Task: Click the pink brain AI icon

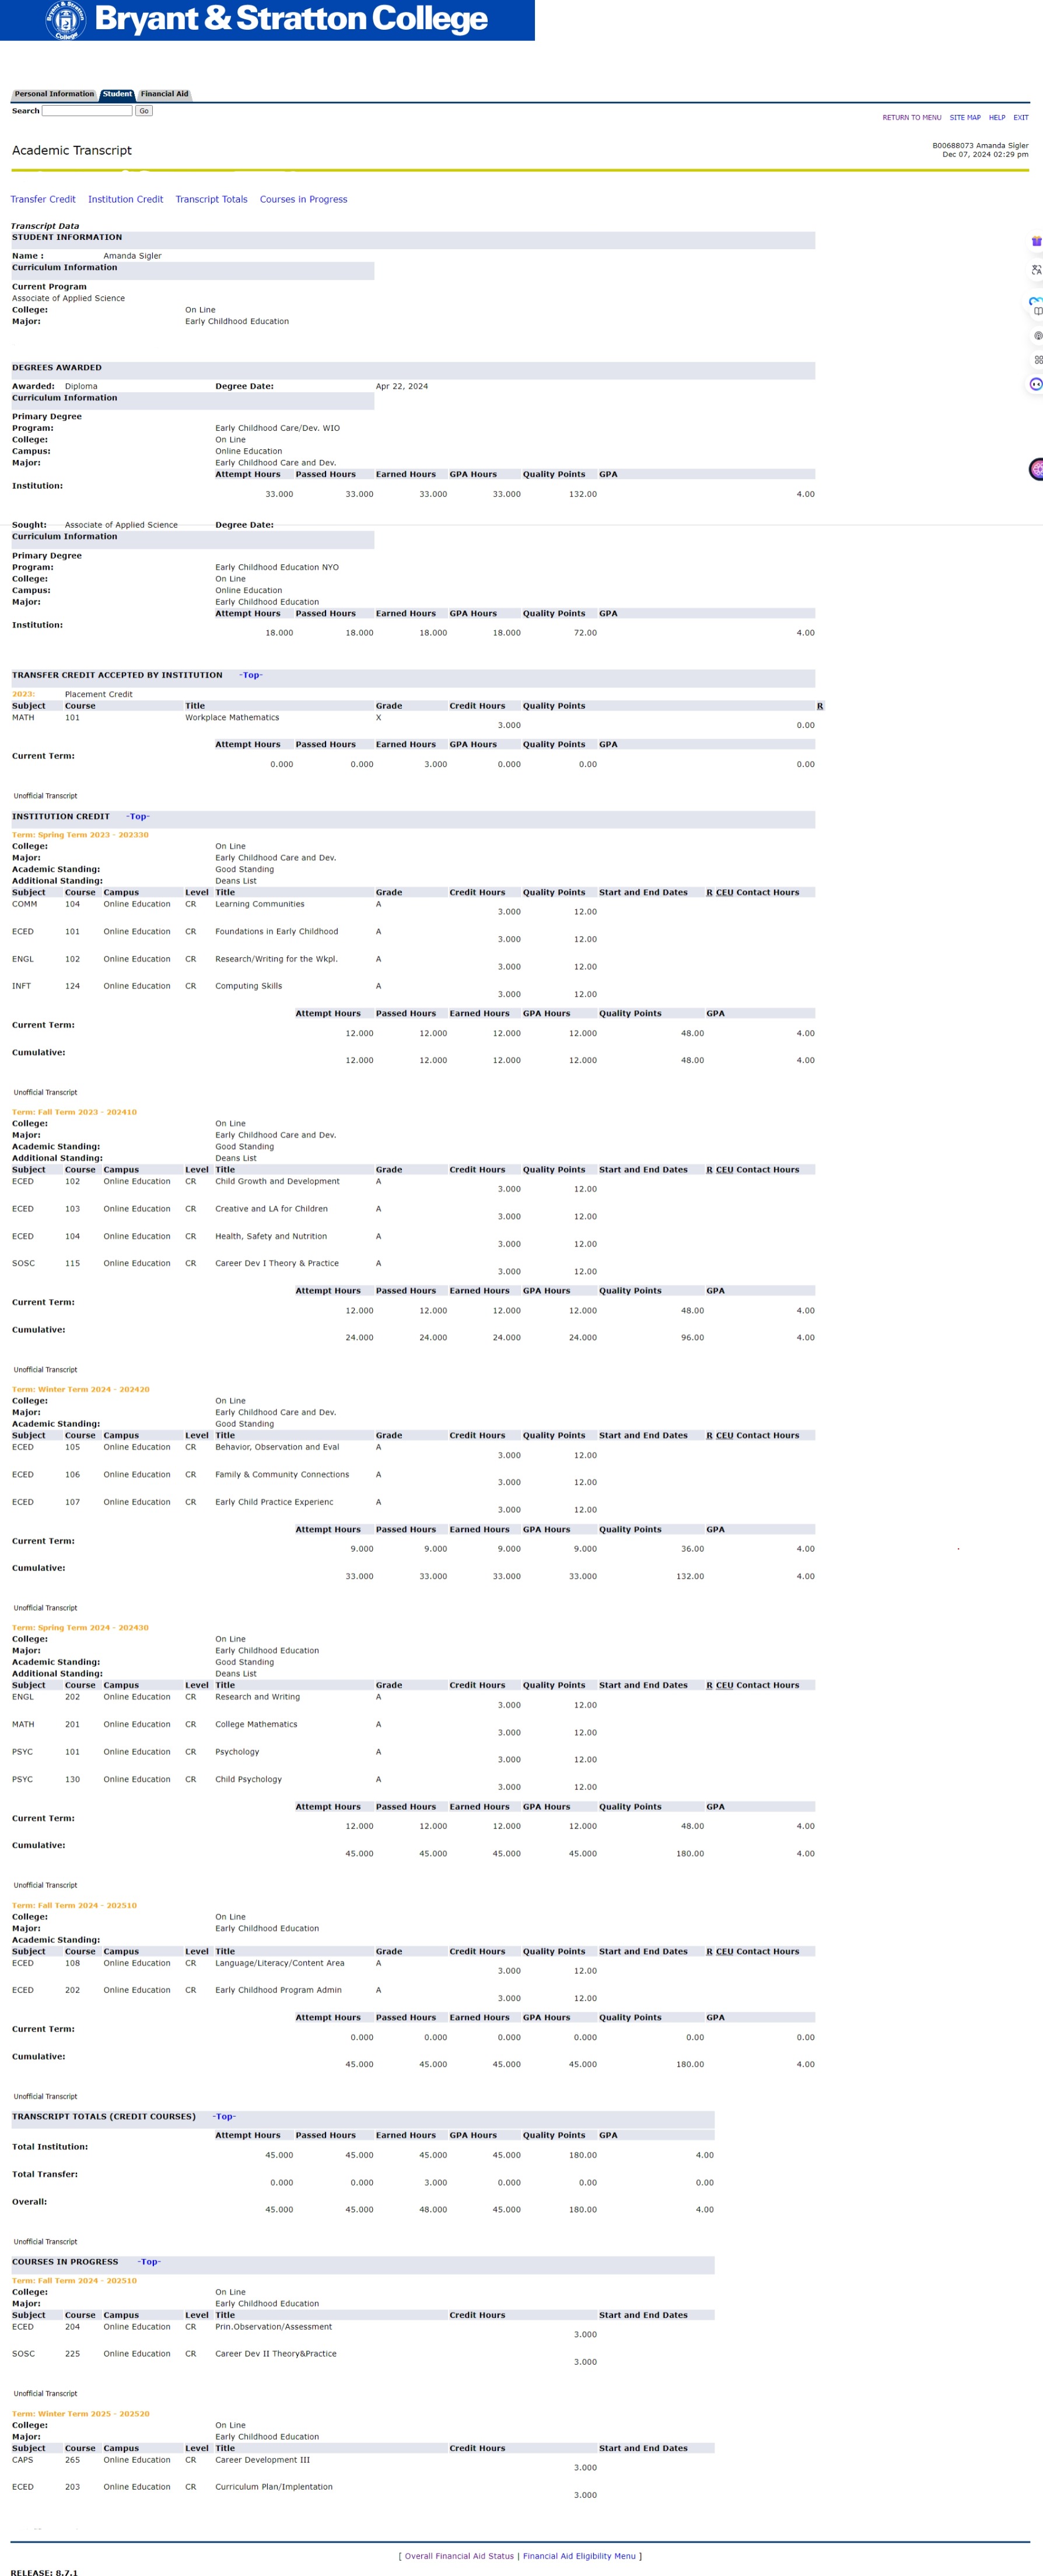Action: coord(1037,468)
